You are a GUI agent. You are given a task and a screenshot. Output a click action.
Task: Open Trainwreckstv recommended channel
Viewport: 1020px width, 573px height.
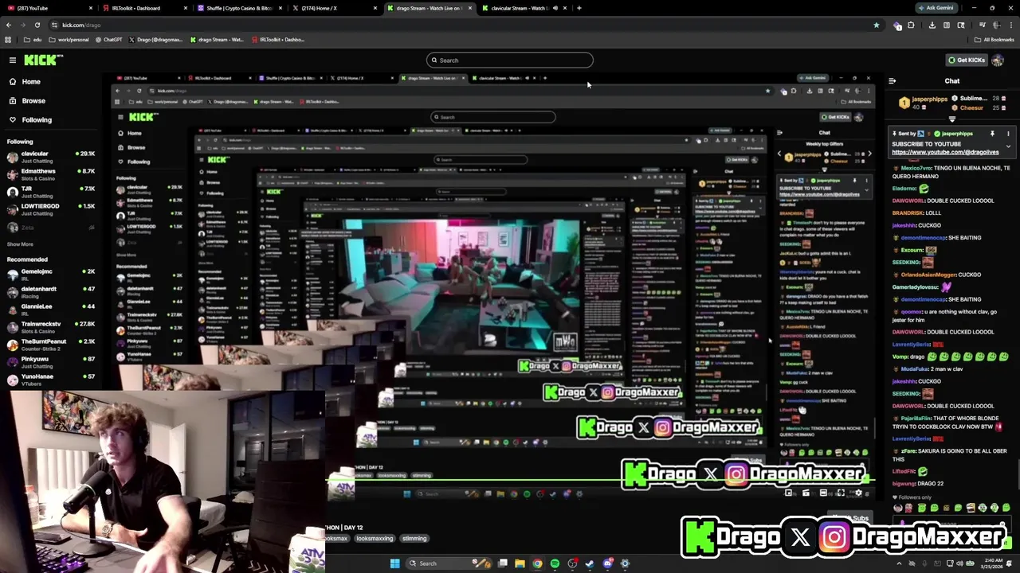(x=49, y=327)
